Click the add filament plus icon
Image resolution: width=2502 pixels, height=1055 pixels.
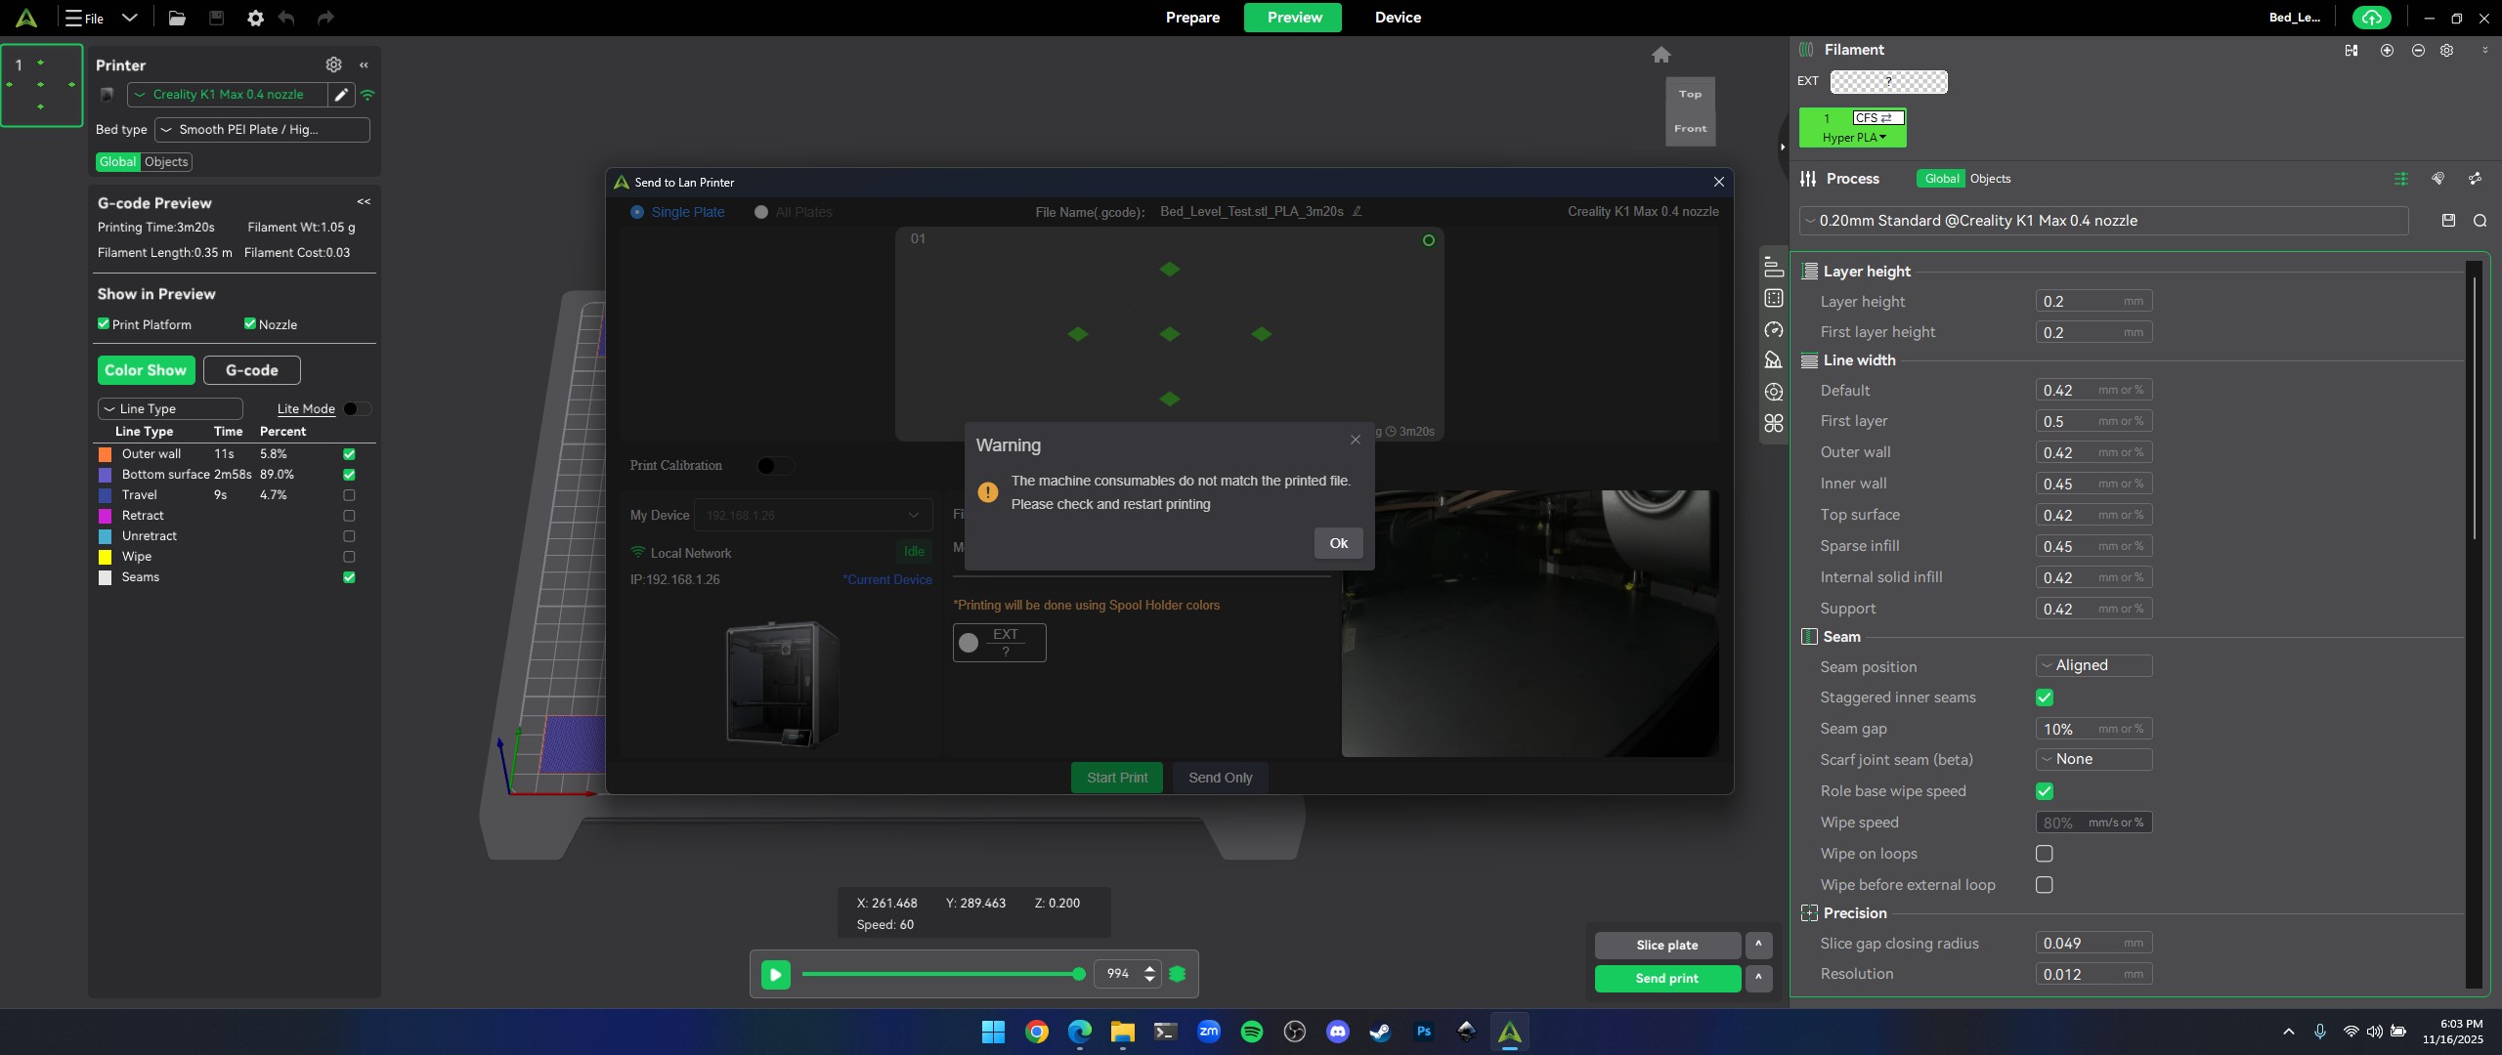click(2387, 50)
